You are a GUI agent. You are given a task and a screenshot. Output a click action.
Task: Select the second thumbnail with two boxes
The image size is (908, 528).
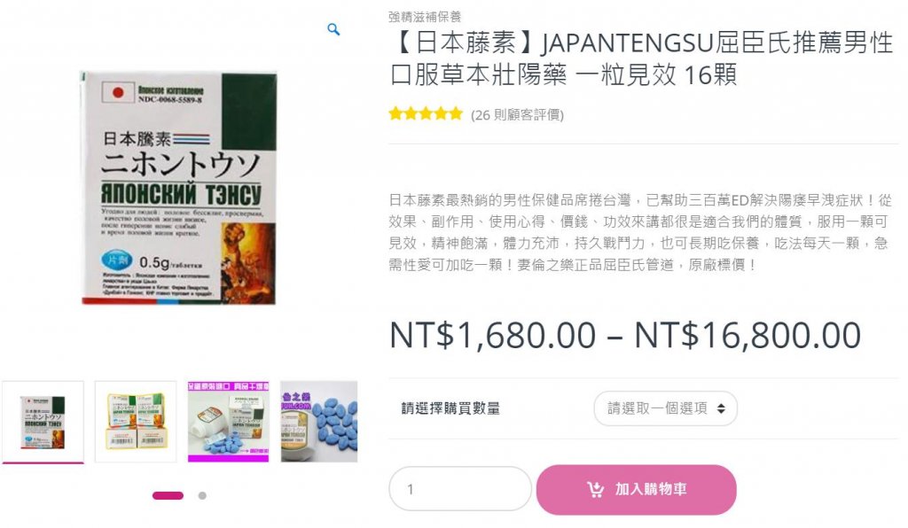pyautogui.click(x=136, y=422)
